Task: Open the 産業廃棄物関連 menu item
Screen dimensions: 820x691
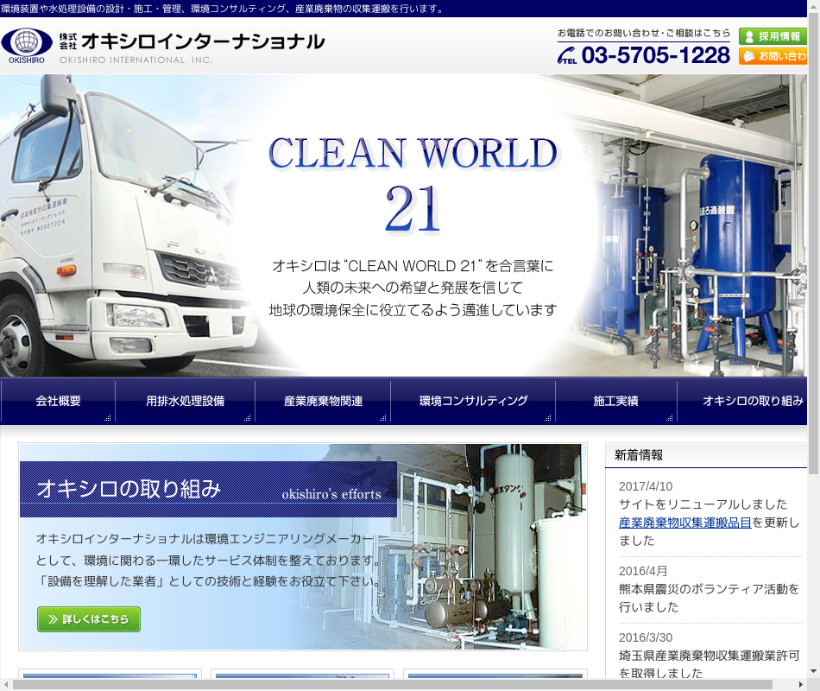Action: click(323, 401)
